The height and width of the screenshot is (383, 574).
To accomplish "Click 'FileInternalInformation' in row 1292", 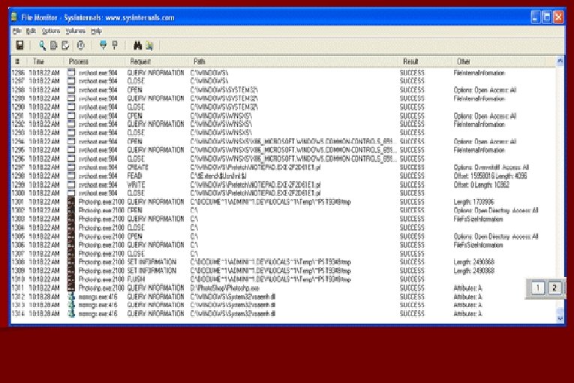I will (x=479, y=124).
